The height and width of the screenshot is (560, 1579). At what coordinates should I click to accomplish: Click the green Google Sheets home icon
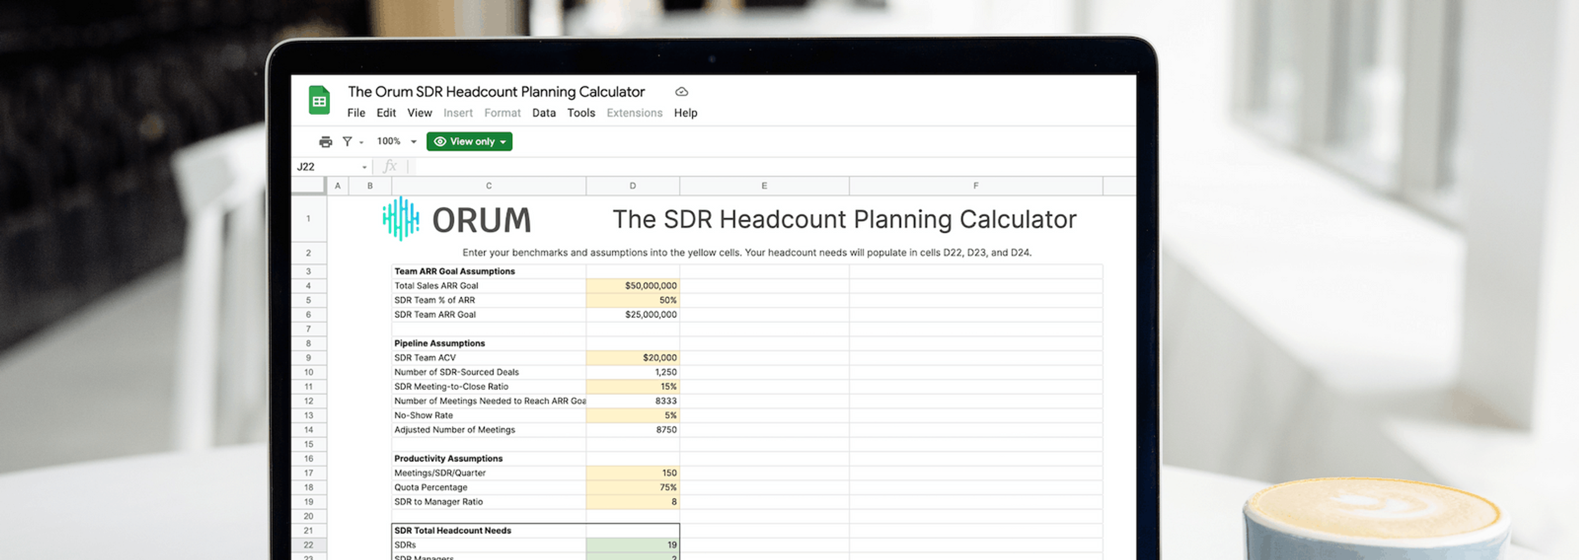point(319,101)
